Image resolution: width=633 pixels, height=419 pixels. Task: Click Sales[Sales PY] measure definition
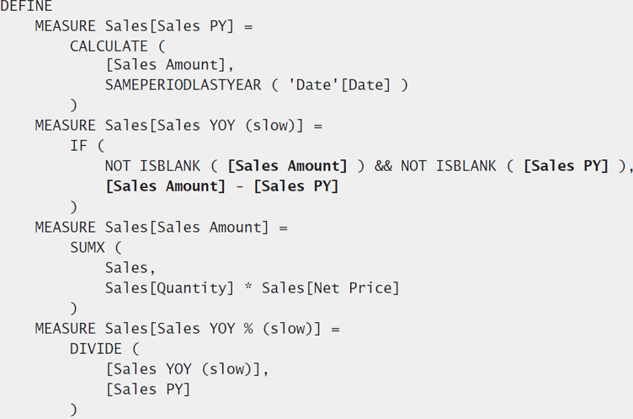(x=169, y=26)
